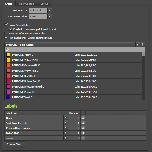Click the Lab: 19.0,55.0,-70.0 value

(86, 97)
